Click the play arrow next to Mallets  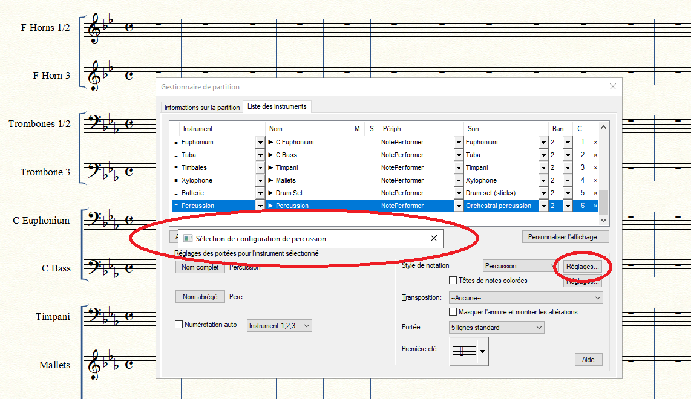[271, 181]
